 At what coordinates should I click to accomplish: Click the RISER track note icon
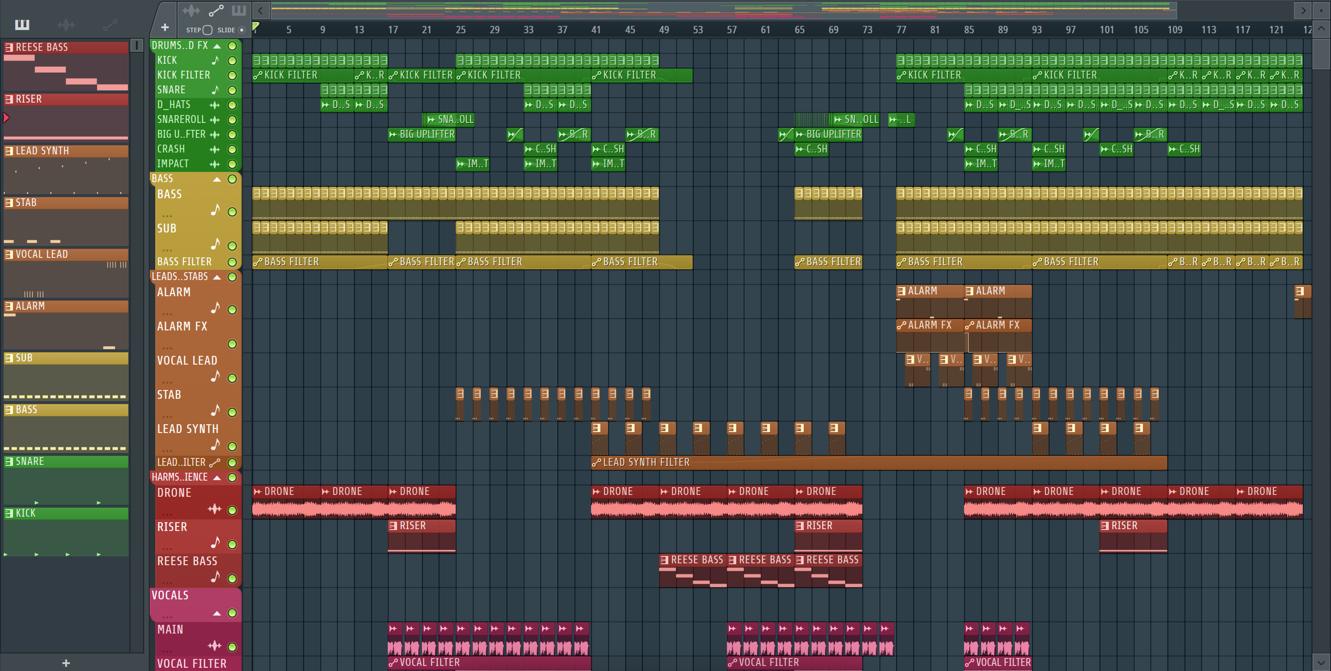[215, 543]
